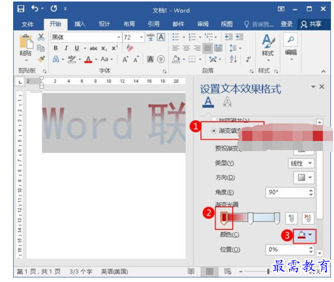The height and width of the screenshot is (282, 334).
Task: Insert enclosed character circle icon
Action: 161,59
